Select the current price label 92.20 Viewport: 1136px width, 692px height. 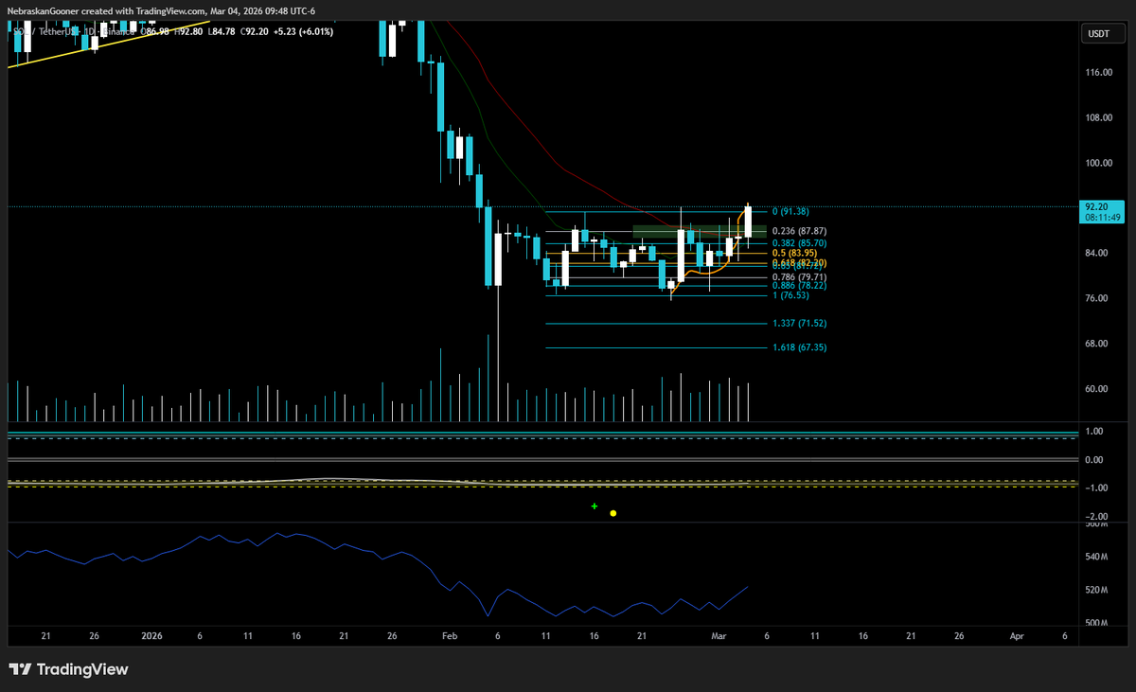1095,205
